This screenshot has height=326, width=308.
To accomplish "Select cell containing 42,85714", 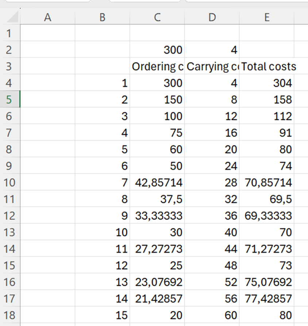I will click(x=157, y=182).
